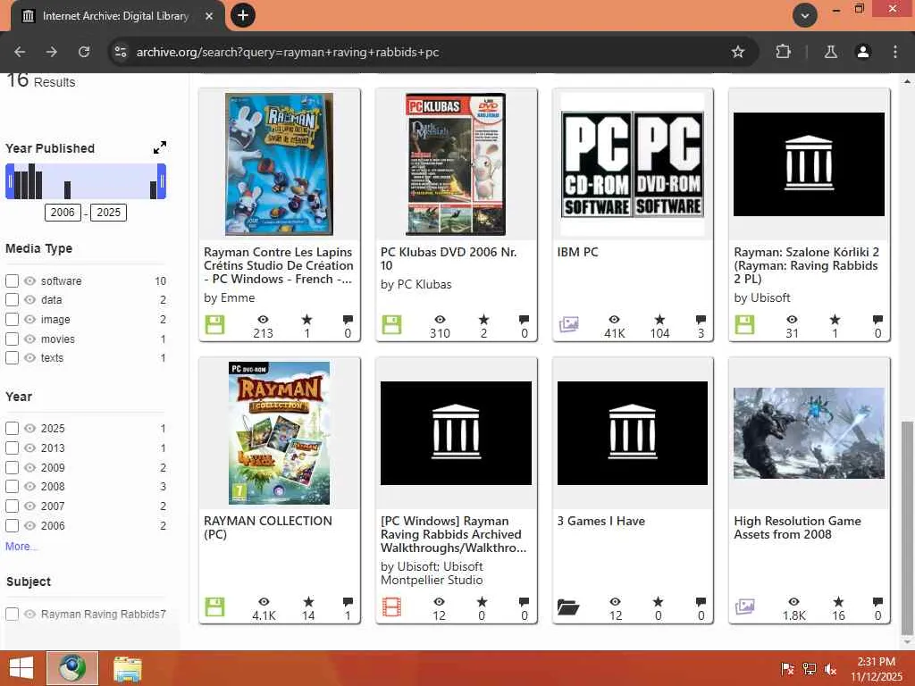
Task: Check the image media type filter
Action: click(12, 319)
